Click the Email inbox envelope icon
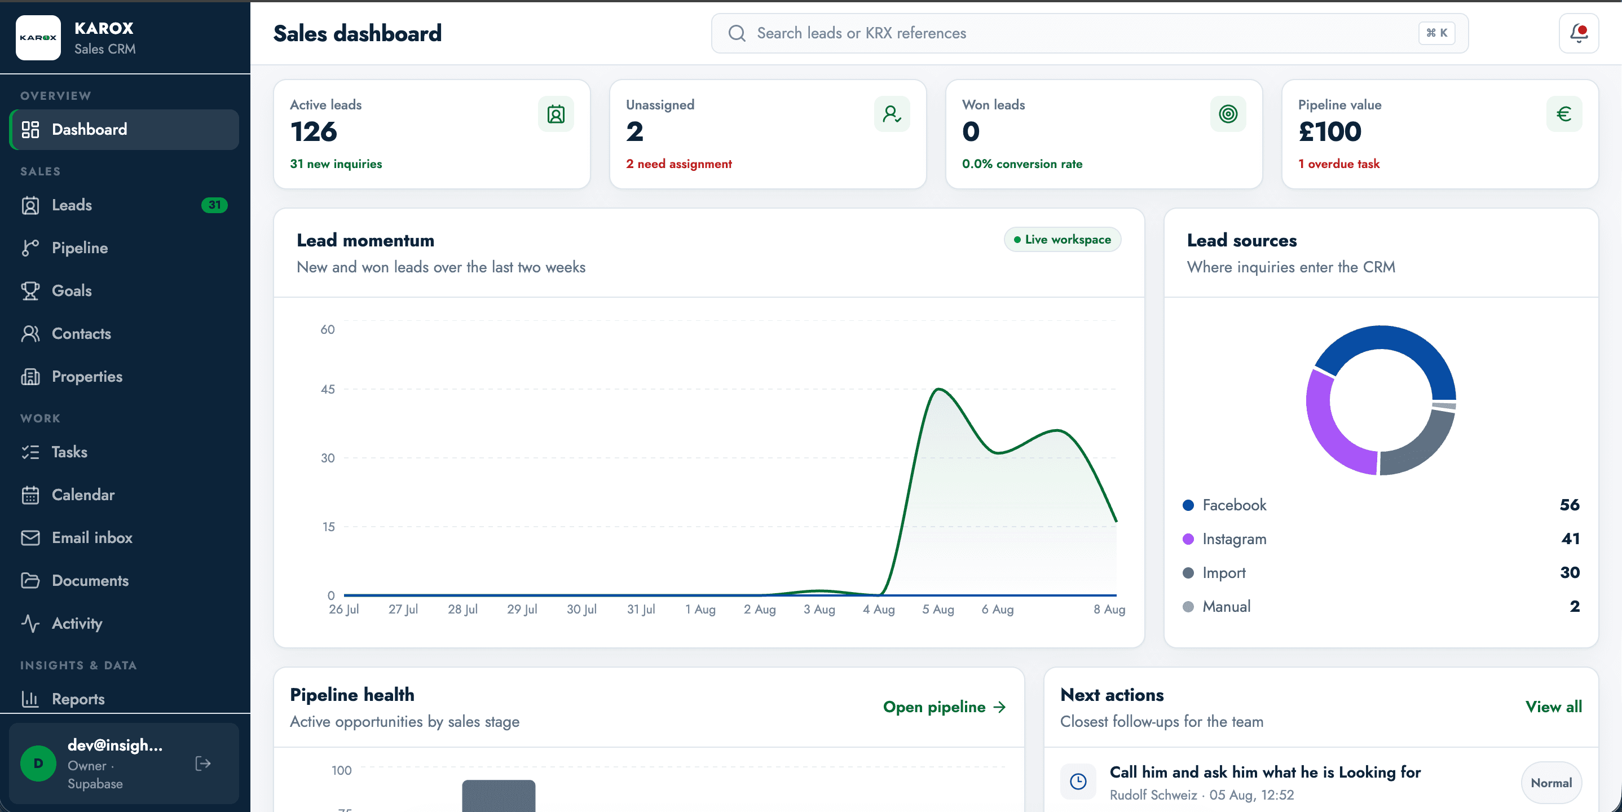Screen dimensions: 1622x812 point(30,537)
